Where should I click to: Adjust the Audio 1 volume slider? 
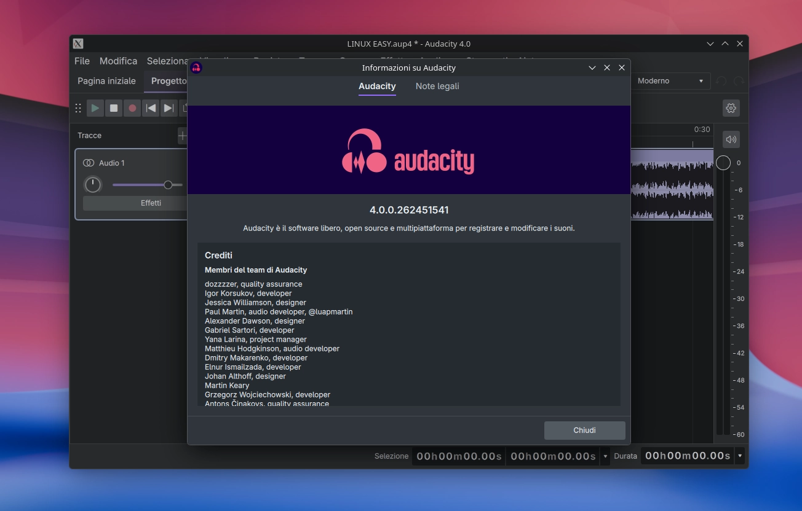pos(148,185)
